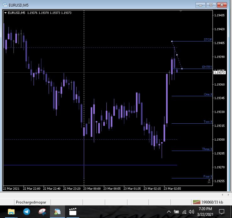Open the Wi-Fi network tray icon

tap(184, 212)
